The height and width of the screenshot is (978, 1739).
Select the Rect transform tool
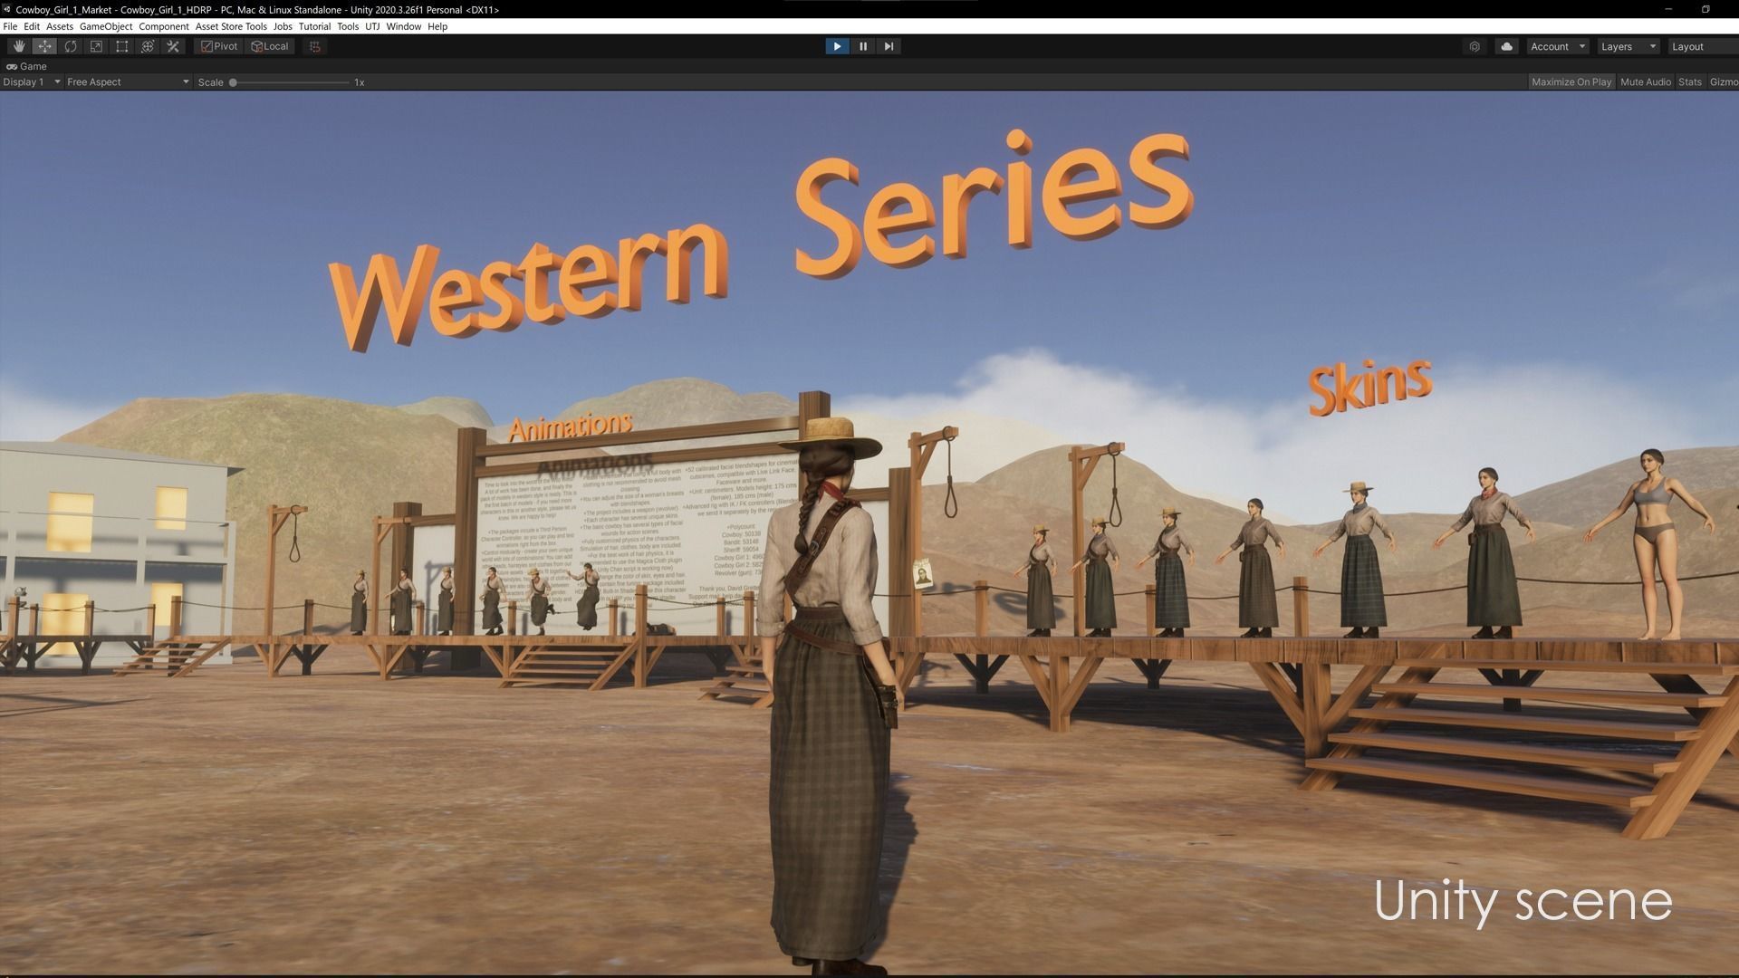click(122, 46)
